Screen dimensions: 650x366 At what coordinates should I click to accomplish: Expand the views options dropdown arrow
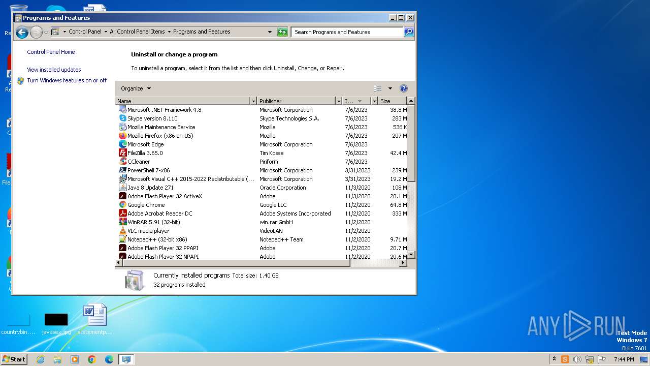click(390, 88)
